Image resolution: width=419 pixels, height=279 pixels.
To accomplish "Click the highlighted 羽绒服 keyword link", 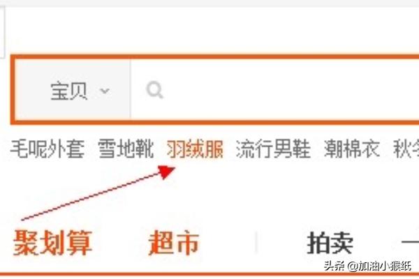I will (195, 149).
